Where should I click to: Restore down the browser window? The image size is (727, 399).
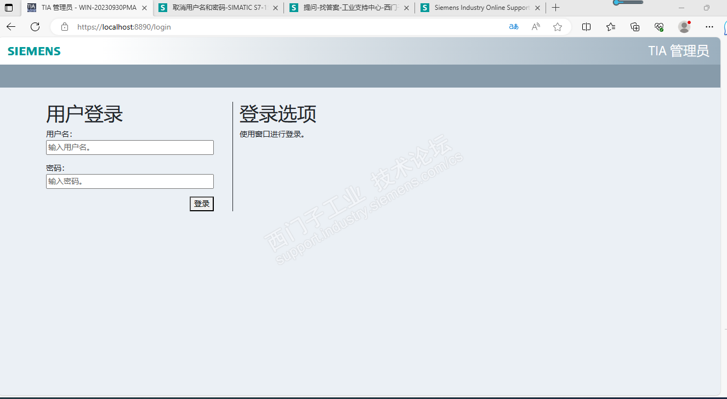[707, 8]
